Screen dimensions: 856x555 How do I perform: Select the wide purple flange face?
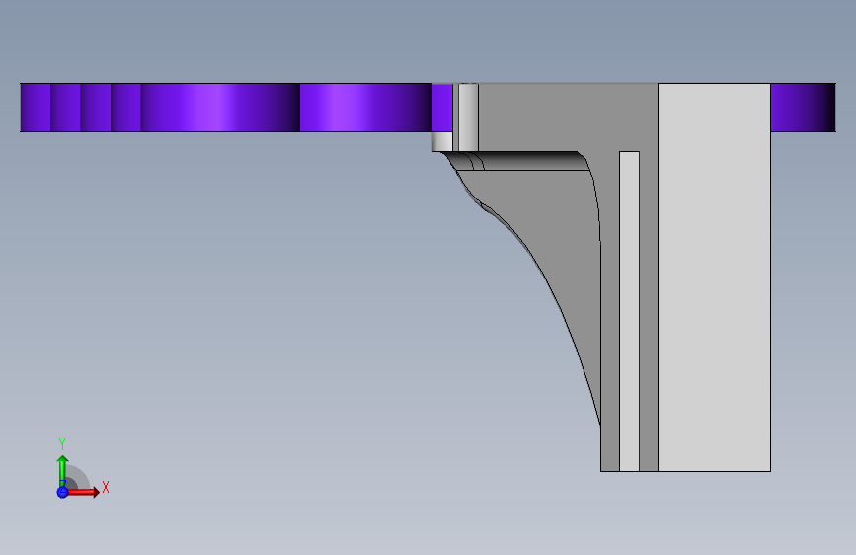point(220,108)
